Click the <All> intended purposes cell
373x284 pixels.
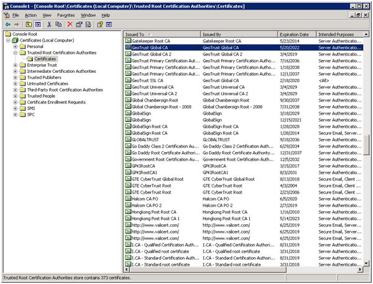tap(324, 80)
